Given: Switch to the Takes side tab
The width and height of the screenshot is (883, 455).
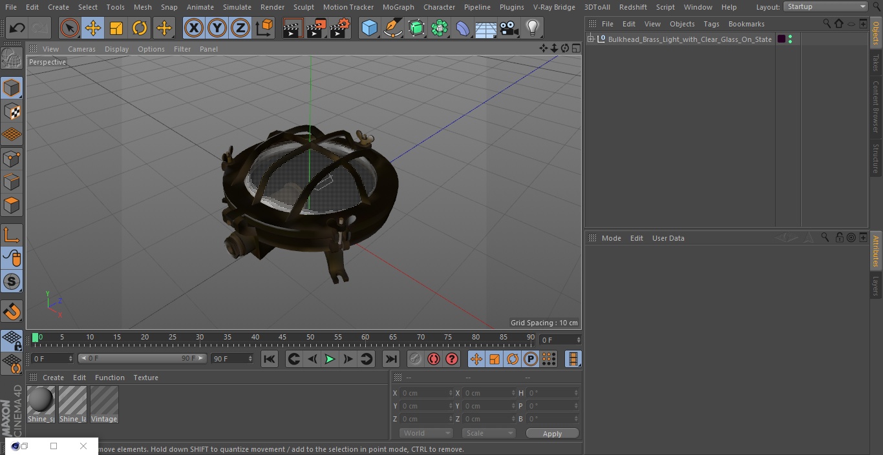Looking at the screenshot, I should (876, 63).
